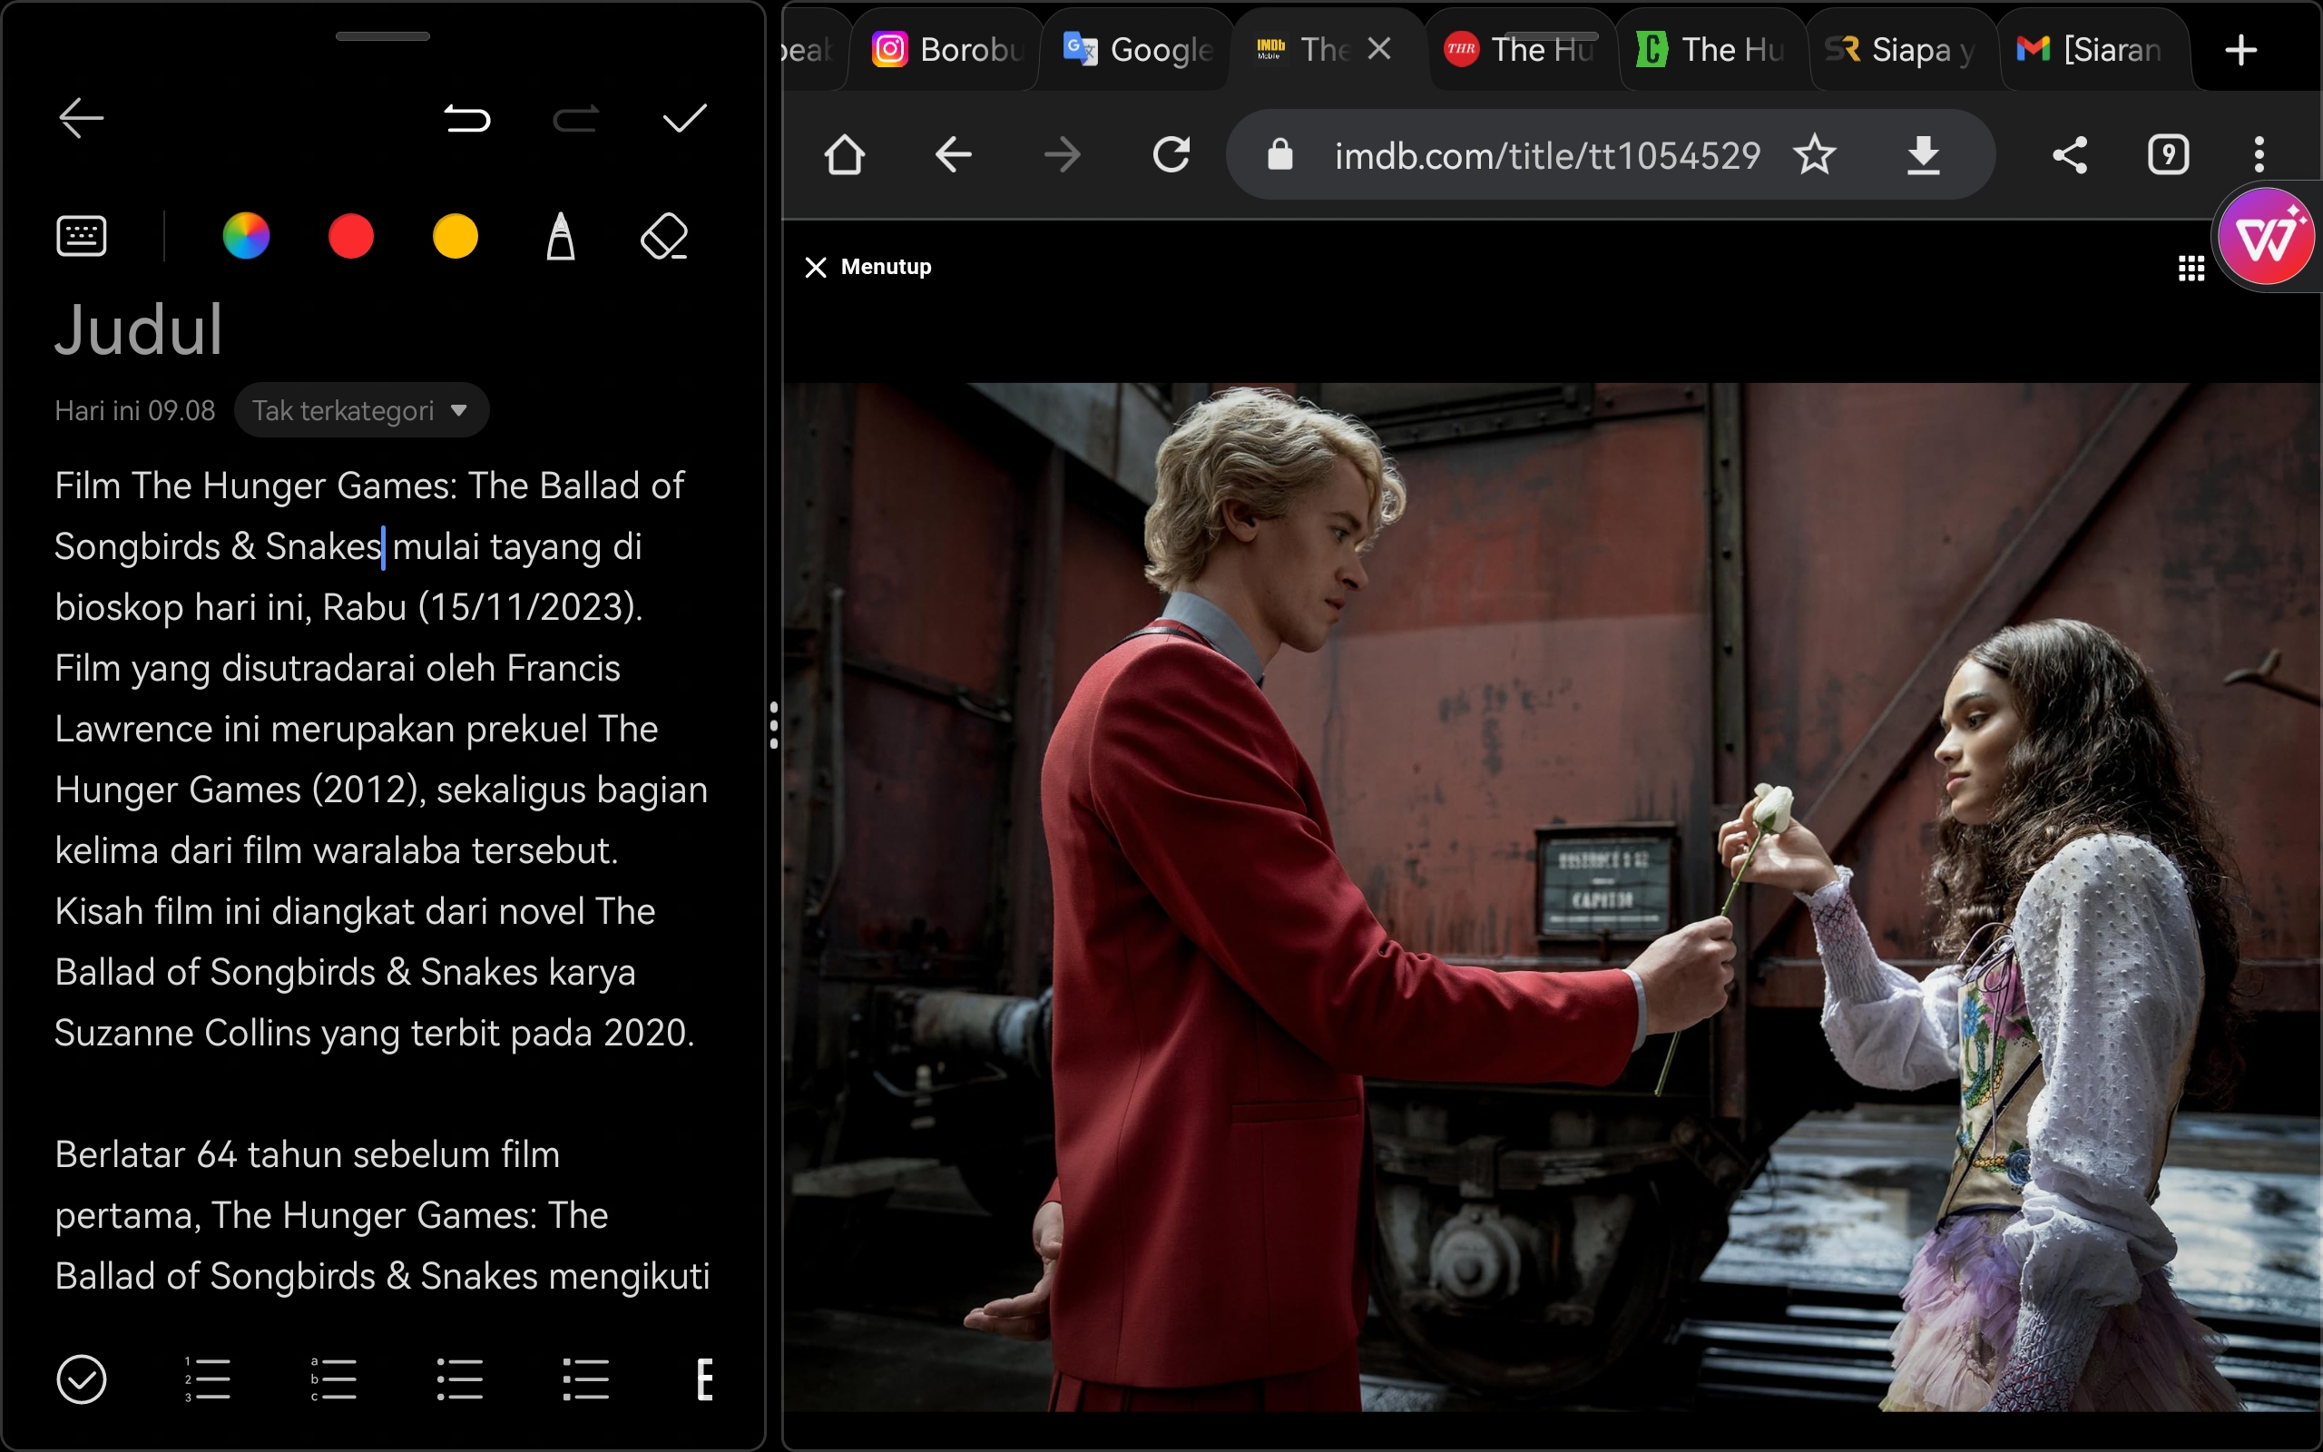Navigate forward in browser
The height and width of the screenshot is (1452, 2323).
tap(1062, 154)
